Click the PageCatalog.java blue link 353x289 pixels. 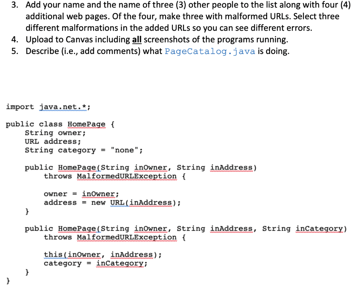pos(210,51)
